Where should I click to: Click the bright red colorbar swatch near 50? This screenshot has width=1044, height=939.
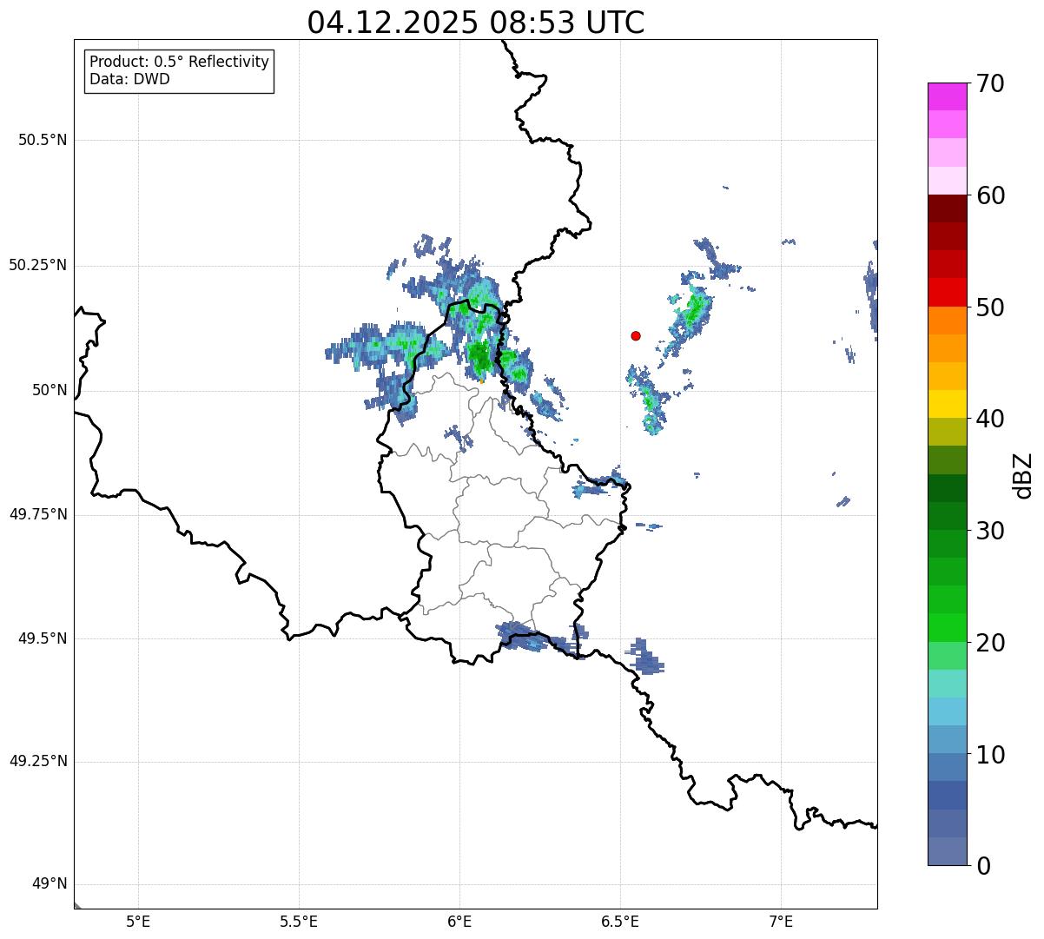pos(948,292)
